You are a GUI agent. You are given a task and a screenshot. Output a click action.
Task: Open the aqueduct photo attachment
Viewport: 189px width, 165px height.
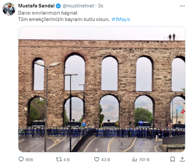click(x=102, y=89)
